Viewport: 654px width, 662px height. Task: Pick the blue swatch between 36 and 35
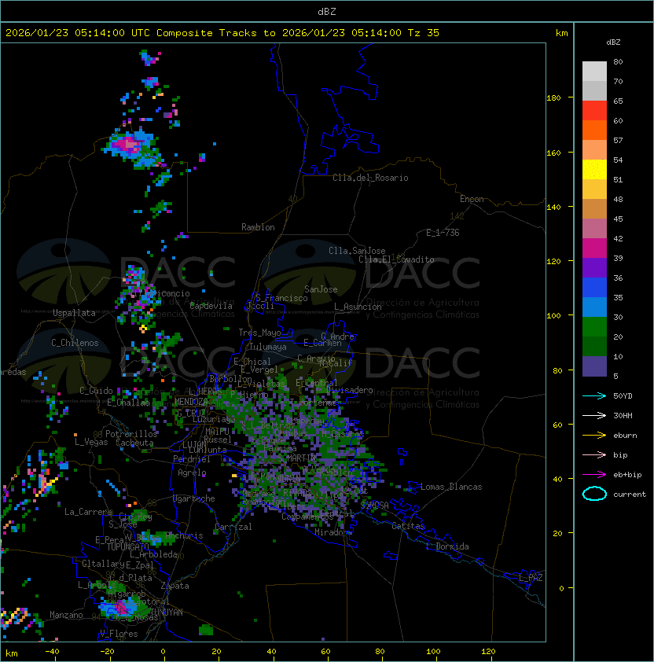[594, 288]
